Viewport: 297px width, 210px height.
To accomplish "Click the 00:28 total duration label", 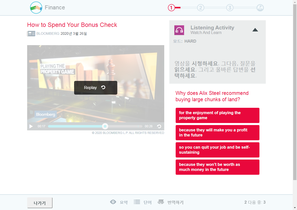I will tap(148, 126).
